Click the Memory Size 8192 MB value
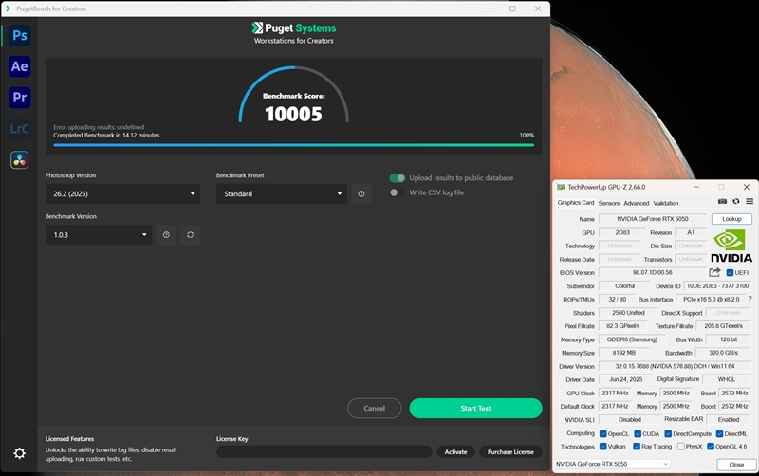The height and width of the screenshot is (476, 759). pos(624,353)
